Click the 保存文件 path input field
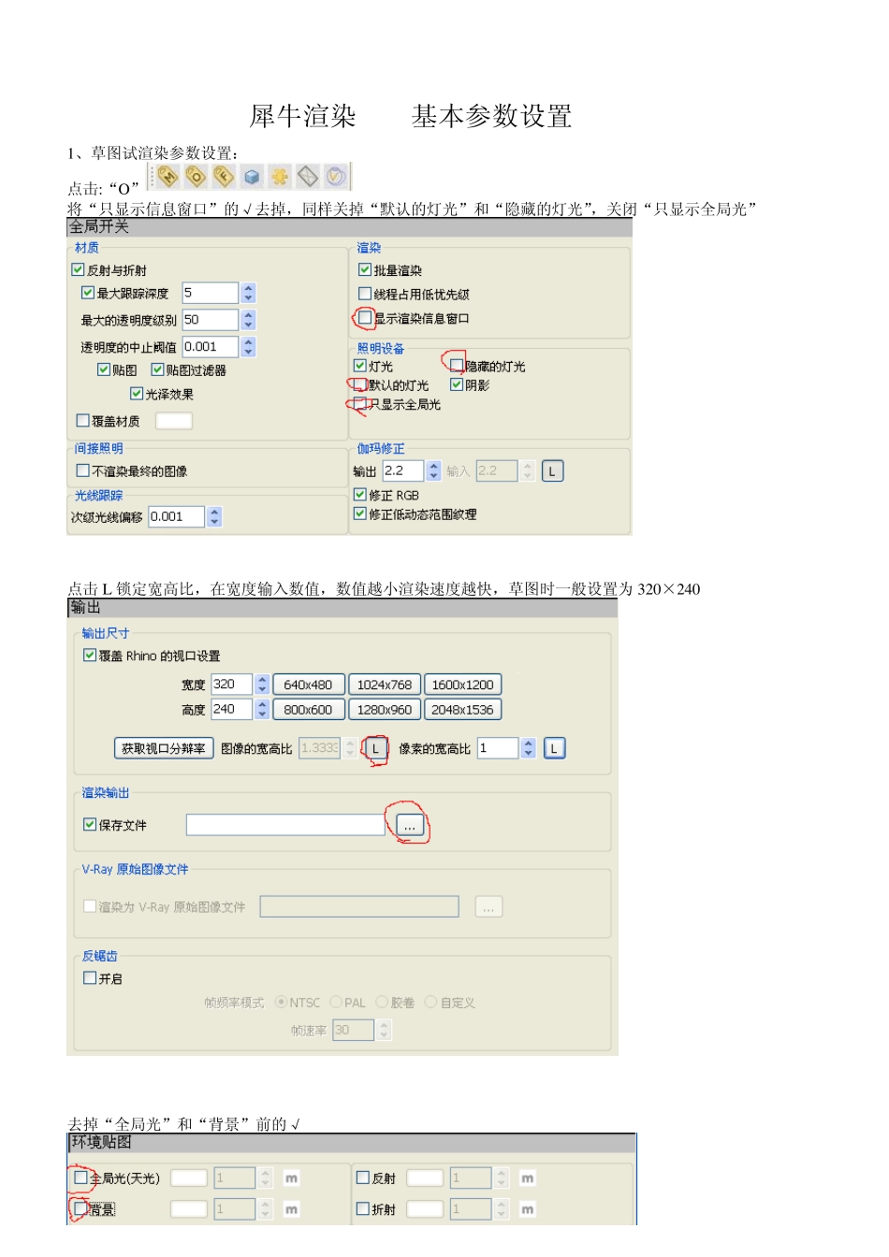The width and height of the screenshot is (889, 1257). (285, 825)
